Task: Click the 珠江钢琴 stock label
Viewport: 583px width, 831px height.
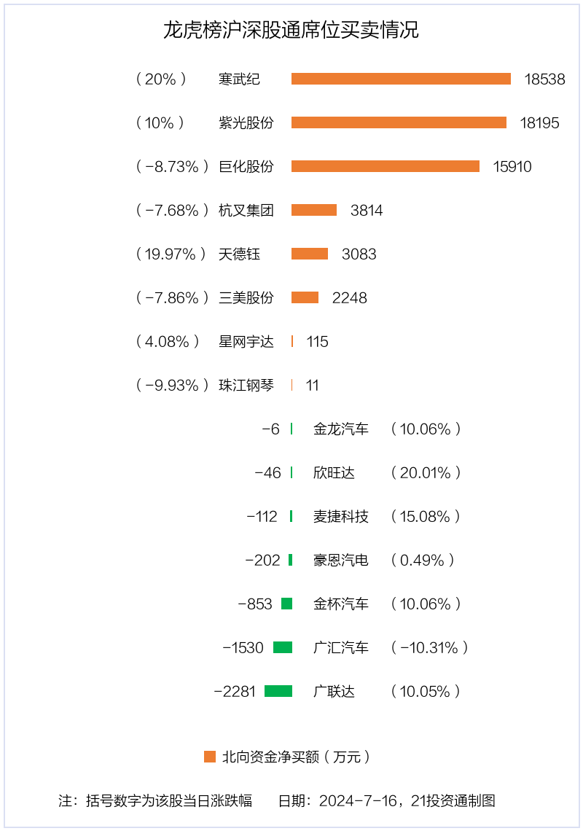Action: 246,386
